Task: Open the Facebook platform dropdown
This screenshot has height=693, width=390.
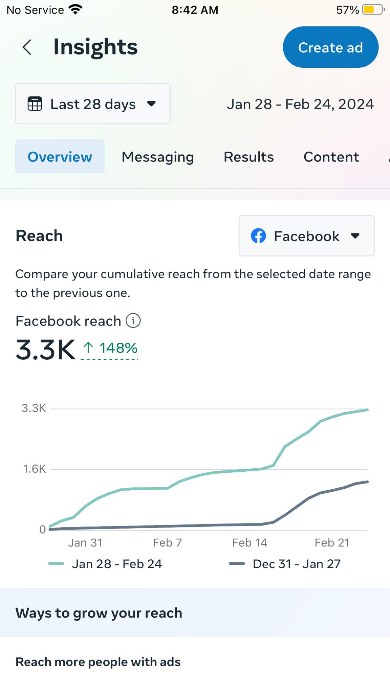Action: tap(306, 236)
